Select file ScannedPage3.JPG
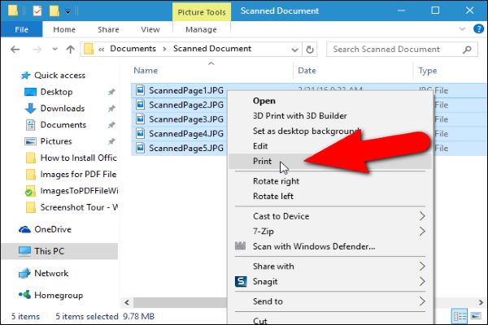The image size is (488, 325). click(x=186, y=119)
